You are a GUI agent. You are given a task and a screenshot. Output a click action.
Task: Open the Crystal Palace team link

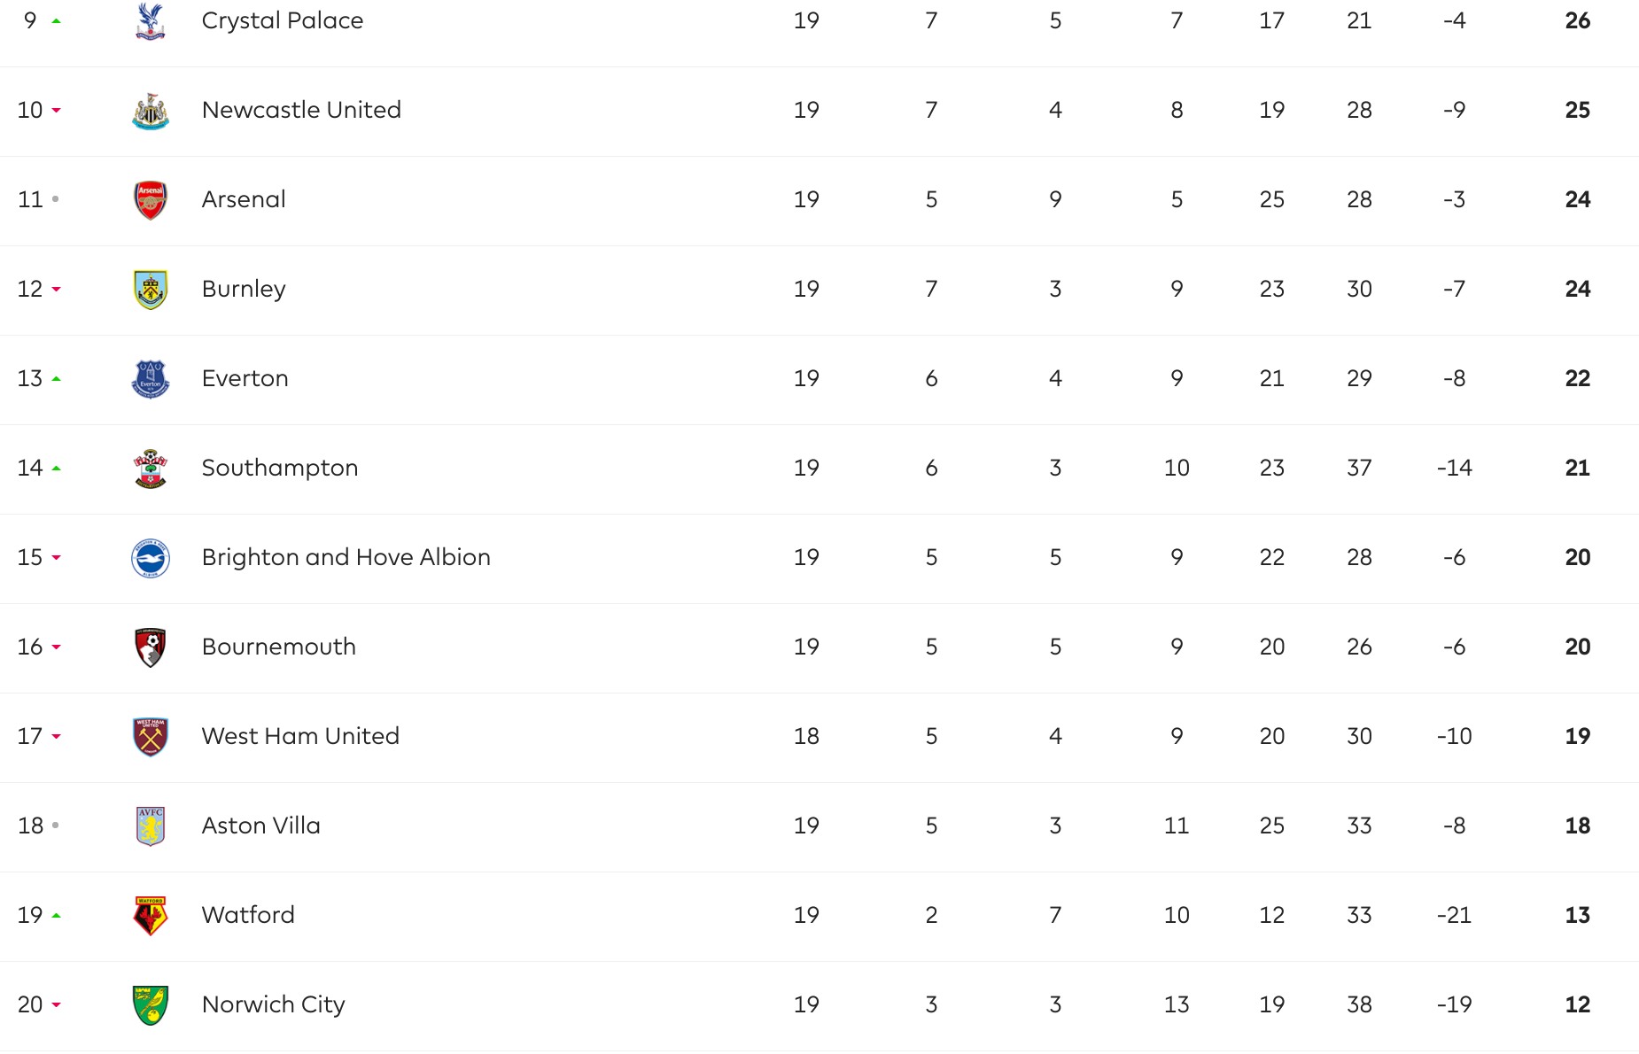click(283, 20)
